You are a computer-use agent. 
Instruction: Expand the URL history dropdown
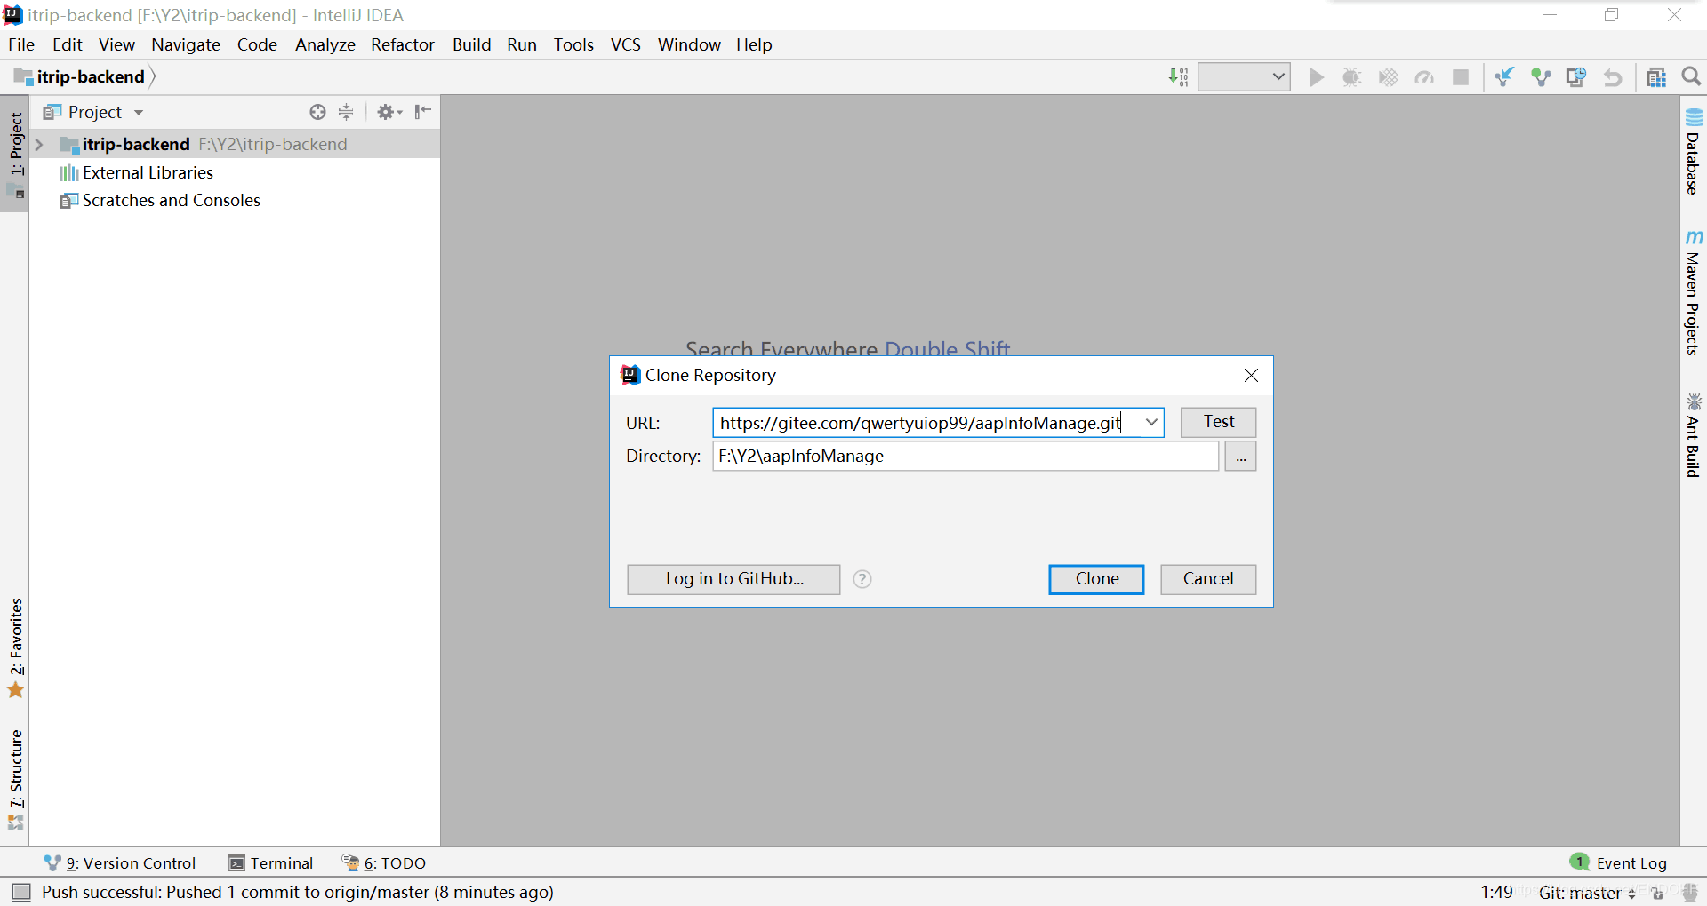[x=1151, y=423]
